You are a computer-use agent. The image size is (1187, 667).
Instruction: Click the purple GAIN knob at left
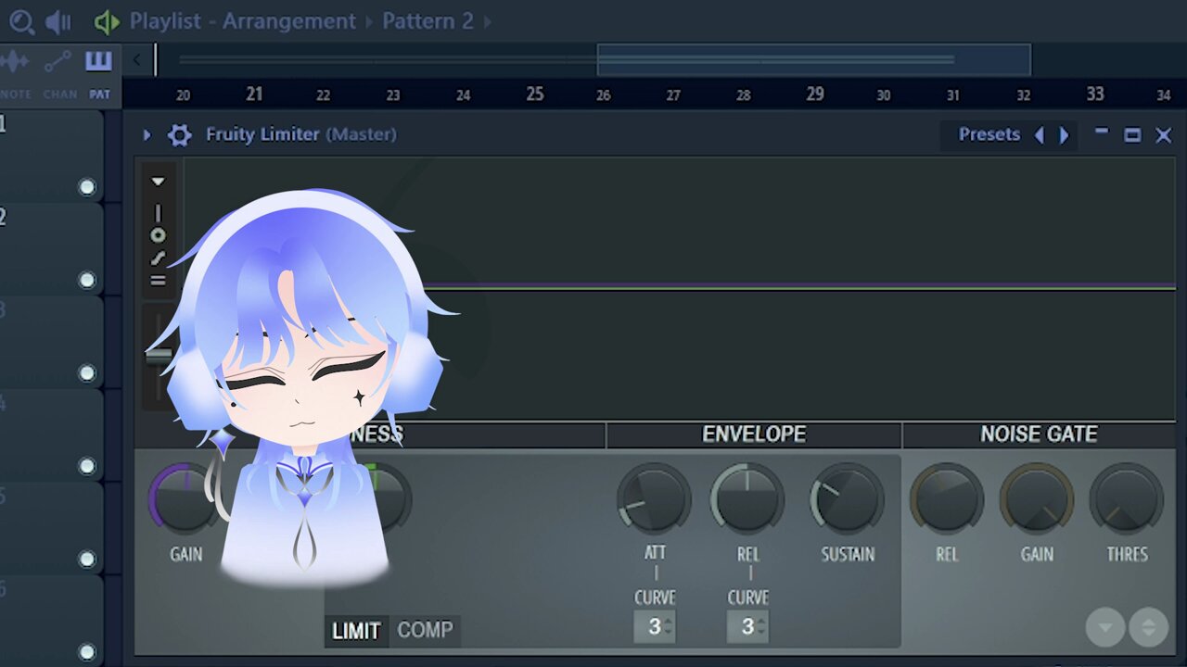185,499
